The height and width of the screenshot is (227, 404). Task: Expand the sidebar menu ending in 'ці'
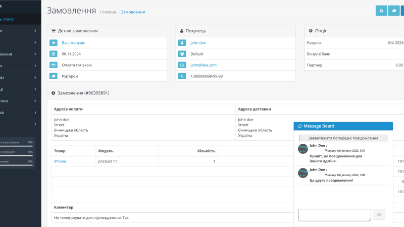(x=20, y=89)
